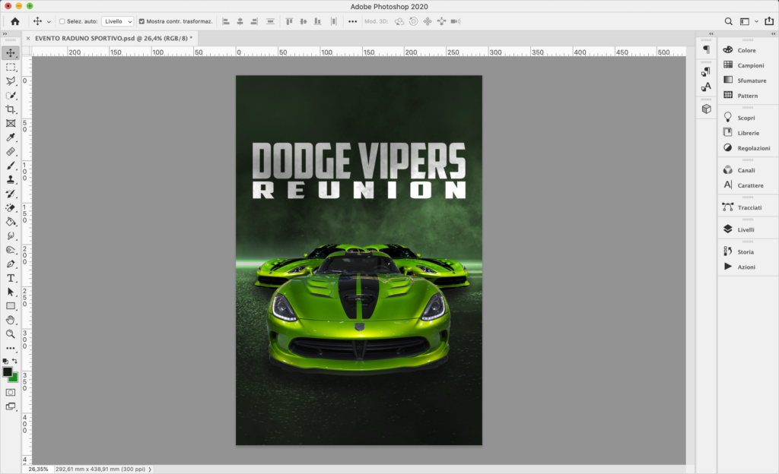The width and height of the screenshot is (779, 474).
Task: Enable Selez. auto checkbox
Action: pos(62,21)
